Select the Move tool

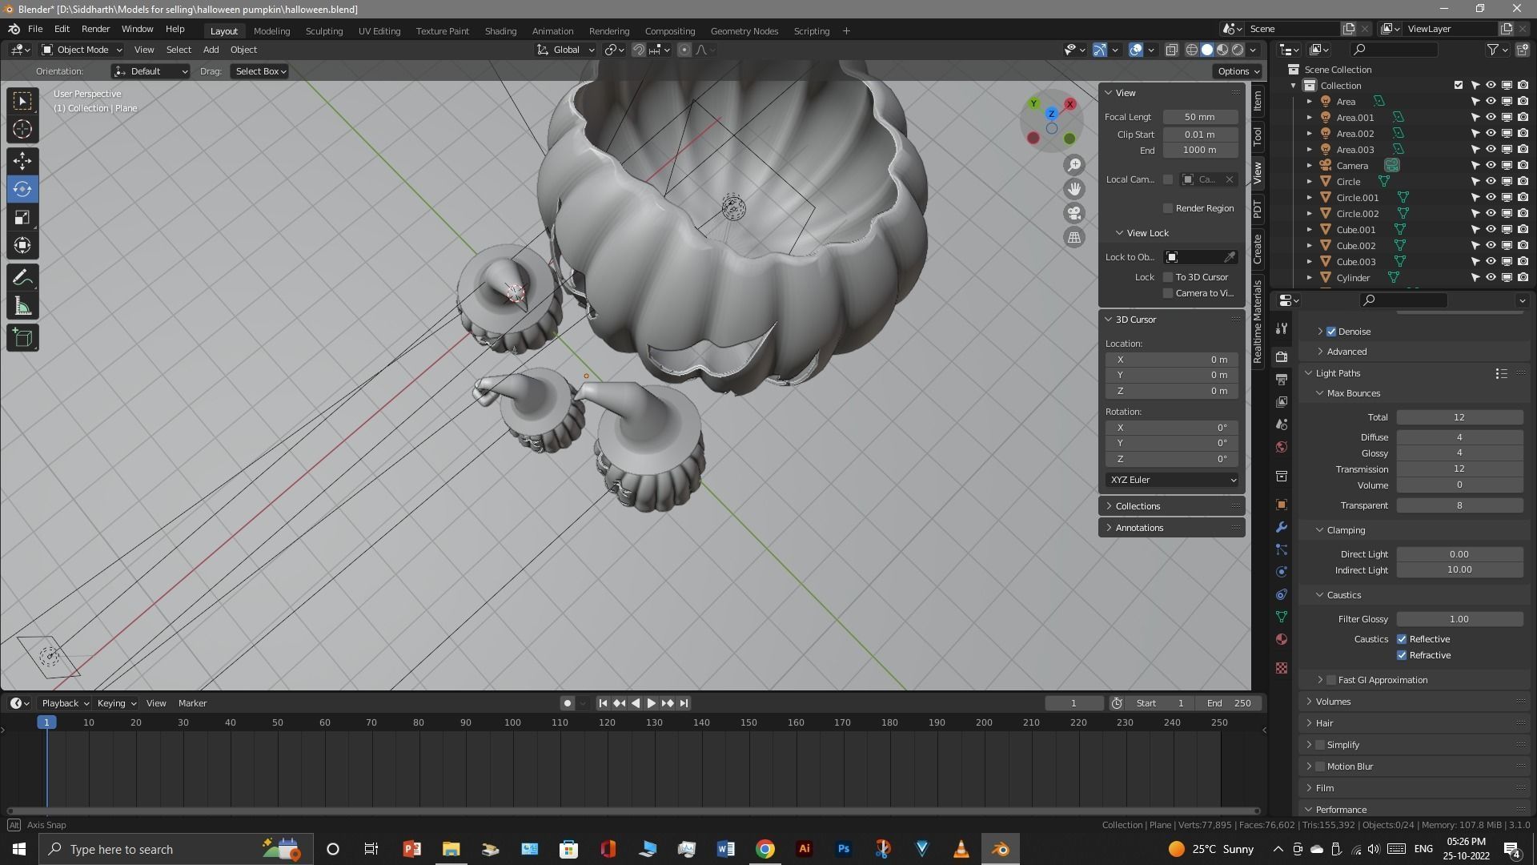[x=22, y=161]
